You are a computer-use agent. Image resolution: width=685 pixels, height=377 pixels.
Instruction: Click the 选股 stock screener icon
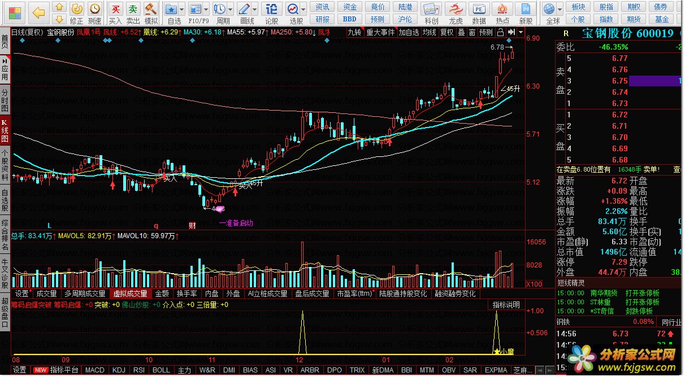(x=292, y=9)
